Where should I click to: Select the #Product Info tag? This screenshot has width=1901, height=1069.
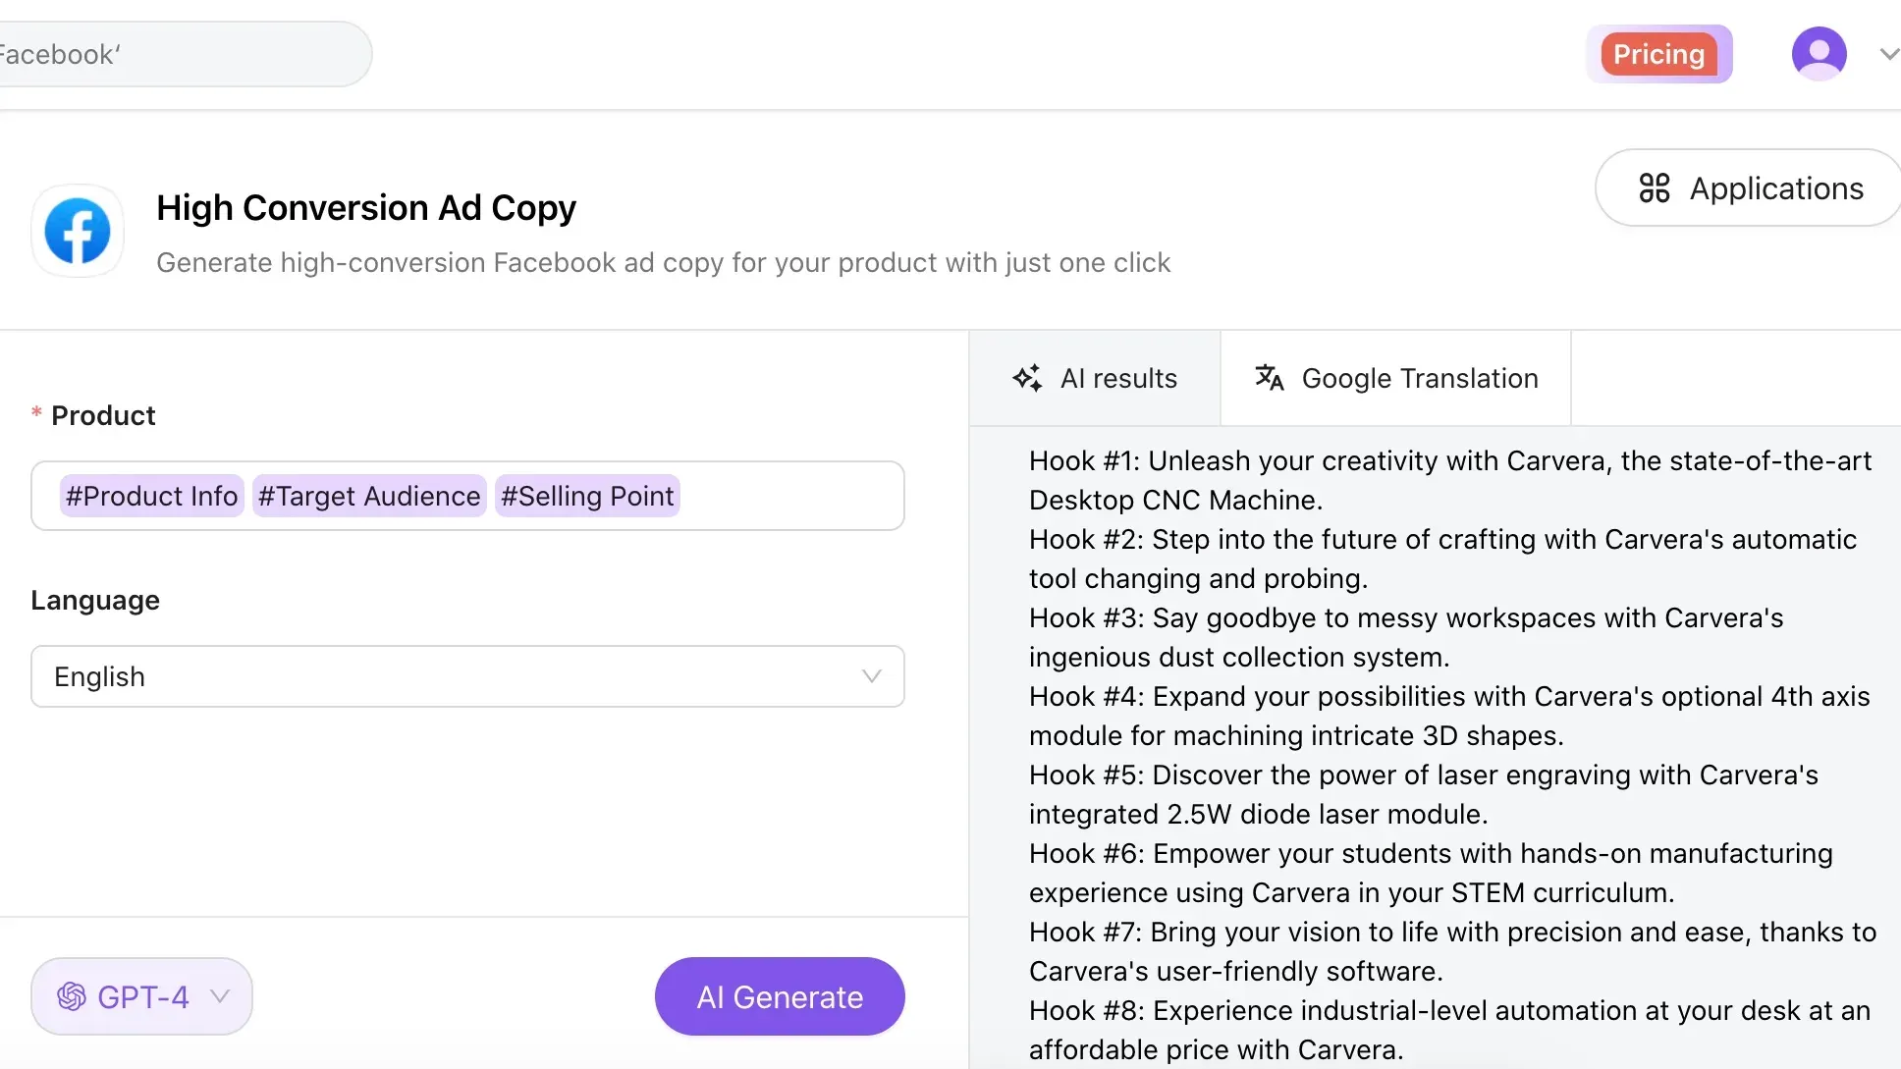pyautogui.click(x=151, y=496)
